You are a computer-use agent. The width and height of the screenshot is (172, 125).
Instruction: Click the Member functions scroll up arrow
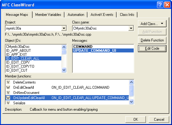pos(131,82)
